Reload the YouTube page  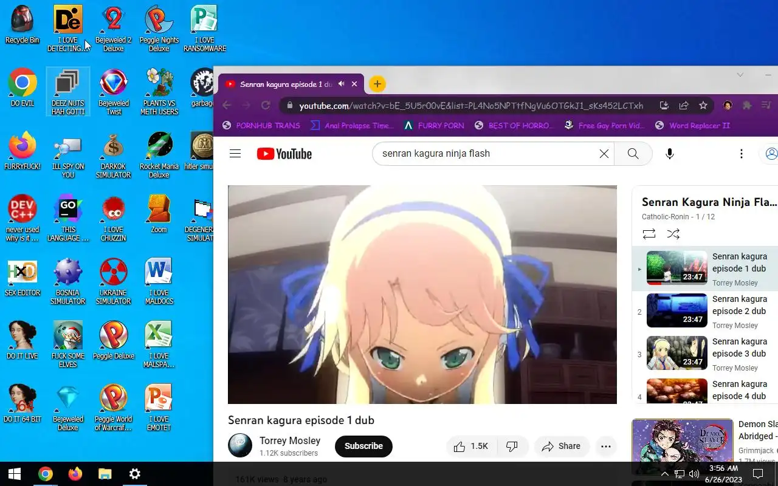[266, 105]
